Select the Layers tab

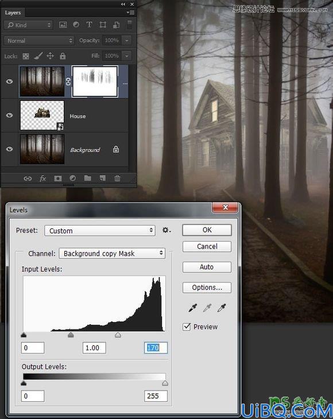pos(13,13)
